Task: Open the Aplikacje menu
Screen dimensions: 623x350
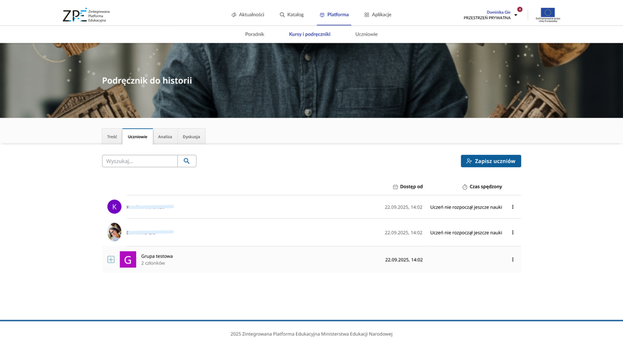Action: [x=378, y=14]
